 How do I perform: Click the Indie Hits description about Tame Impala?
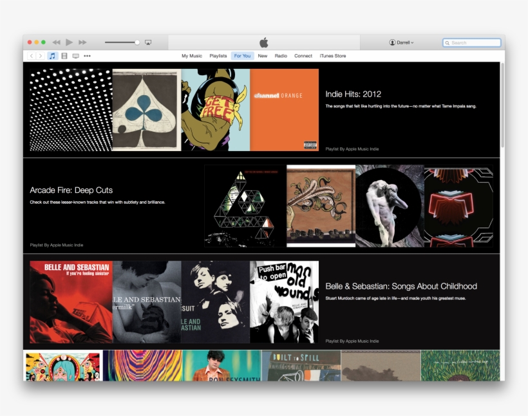401,106
